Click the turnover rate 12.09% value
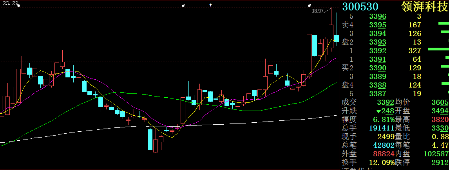 click(382, 162)
